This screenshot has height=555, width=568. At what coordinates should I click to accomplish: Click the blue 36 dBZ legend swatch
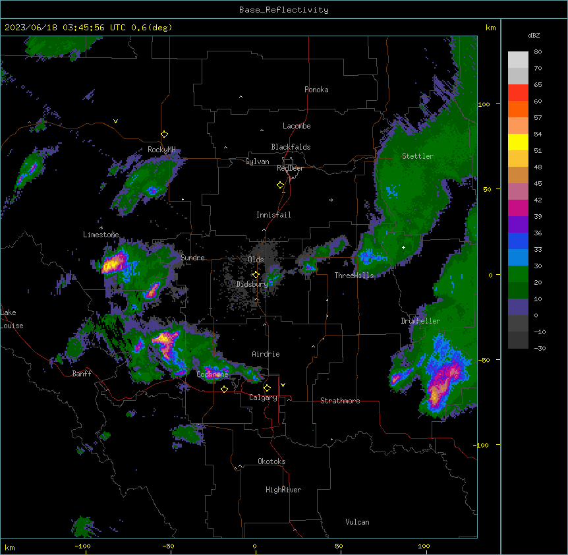(x=518, y=241)
